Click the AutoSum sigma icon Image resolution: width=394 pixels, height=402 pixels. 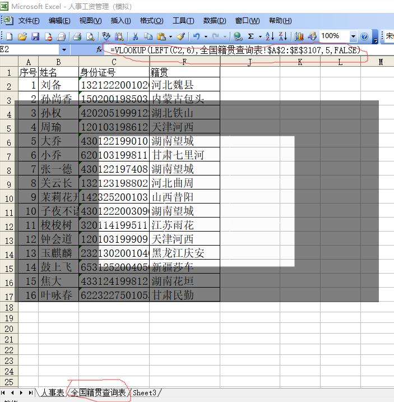pos(251,36)
